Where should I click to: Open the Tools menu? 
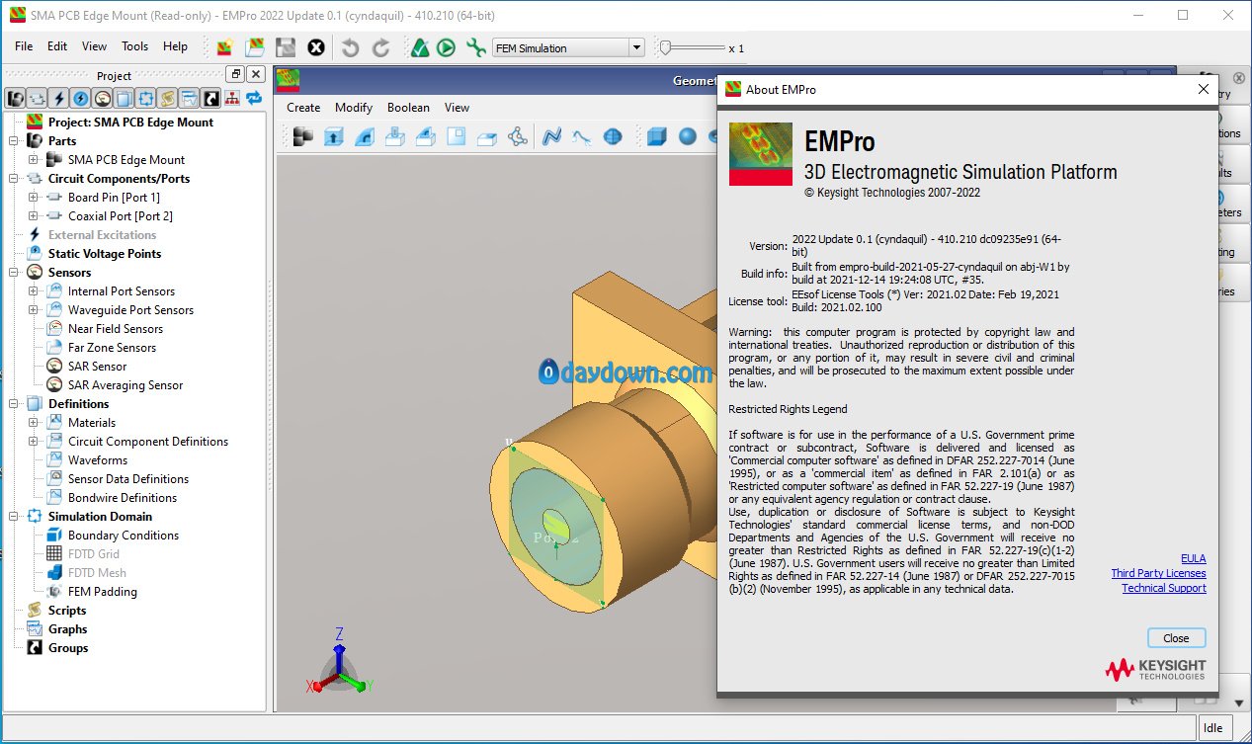pos(134,46)
